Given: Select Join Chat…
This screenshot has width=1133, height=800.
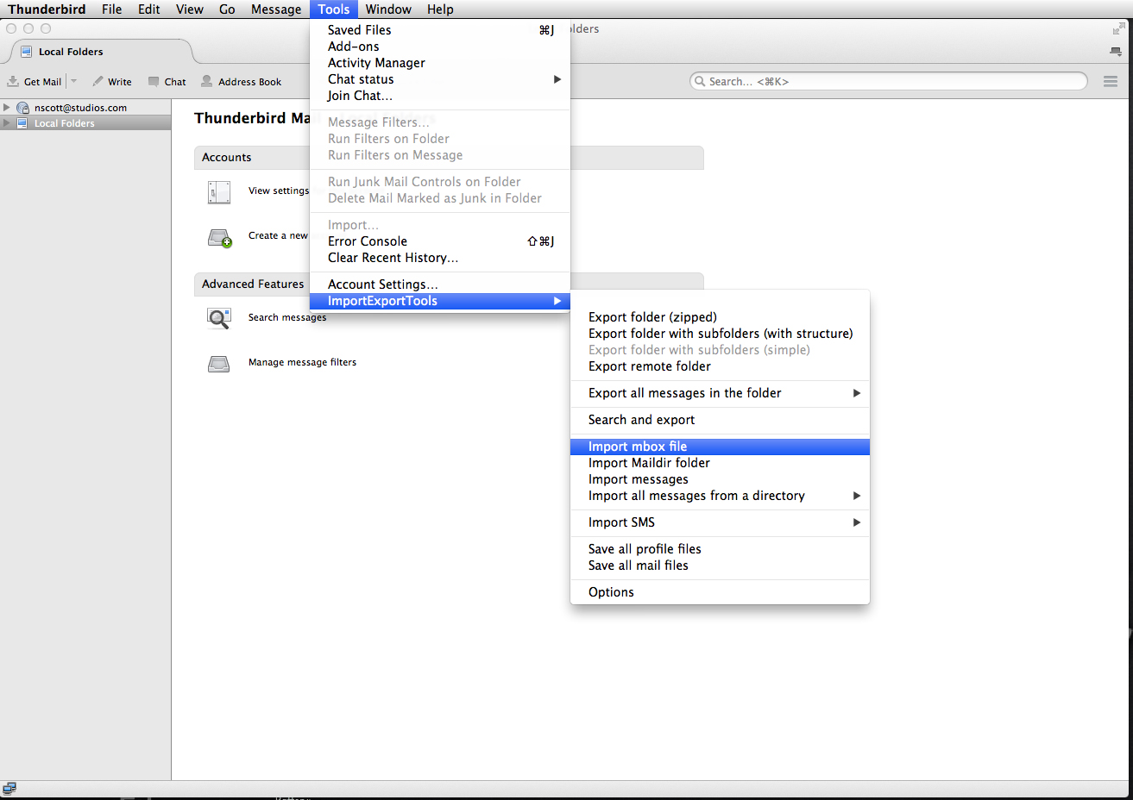Looking at the screenshot, I should 440,96.
